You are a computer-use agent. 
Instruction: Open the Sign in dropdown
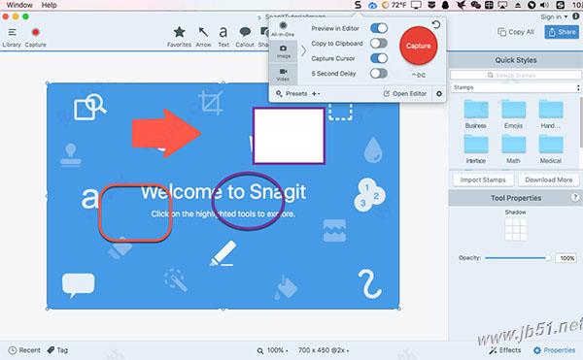point(554,16)
